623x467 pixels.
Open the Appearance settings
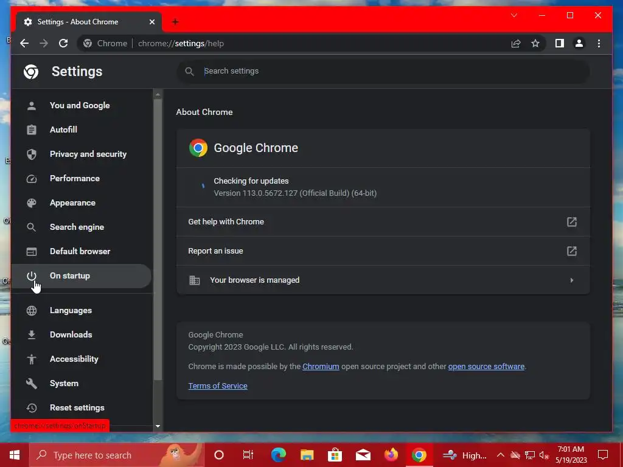[x=73, y=202]
